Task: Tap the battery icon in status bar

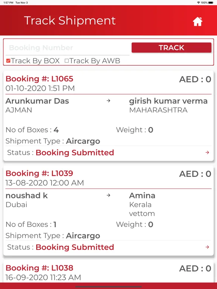Action: 211,3
